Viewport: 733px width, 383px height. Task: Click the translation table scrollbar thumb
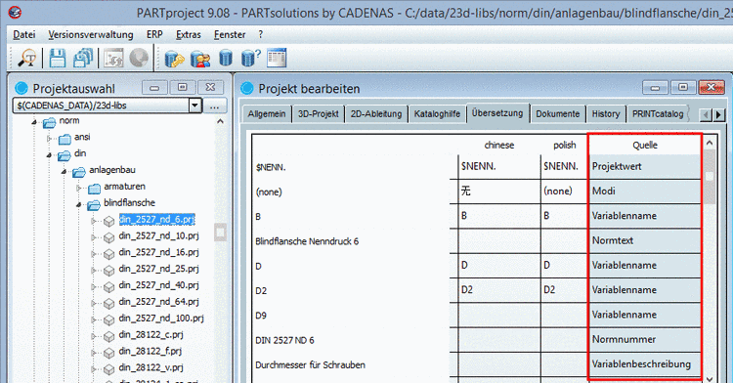710,178
